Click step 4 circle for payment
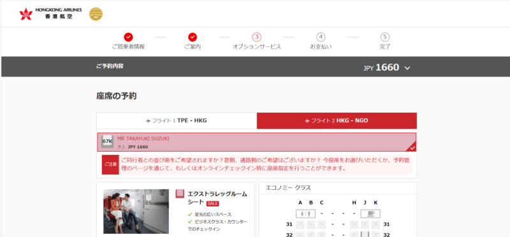This screenshot has width=510, height=237. [x=321, y=37]
